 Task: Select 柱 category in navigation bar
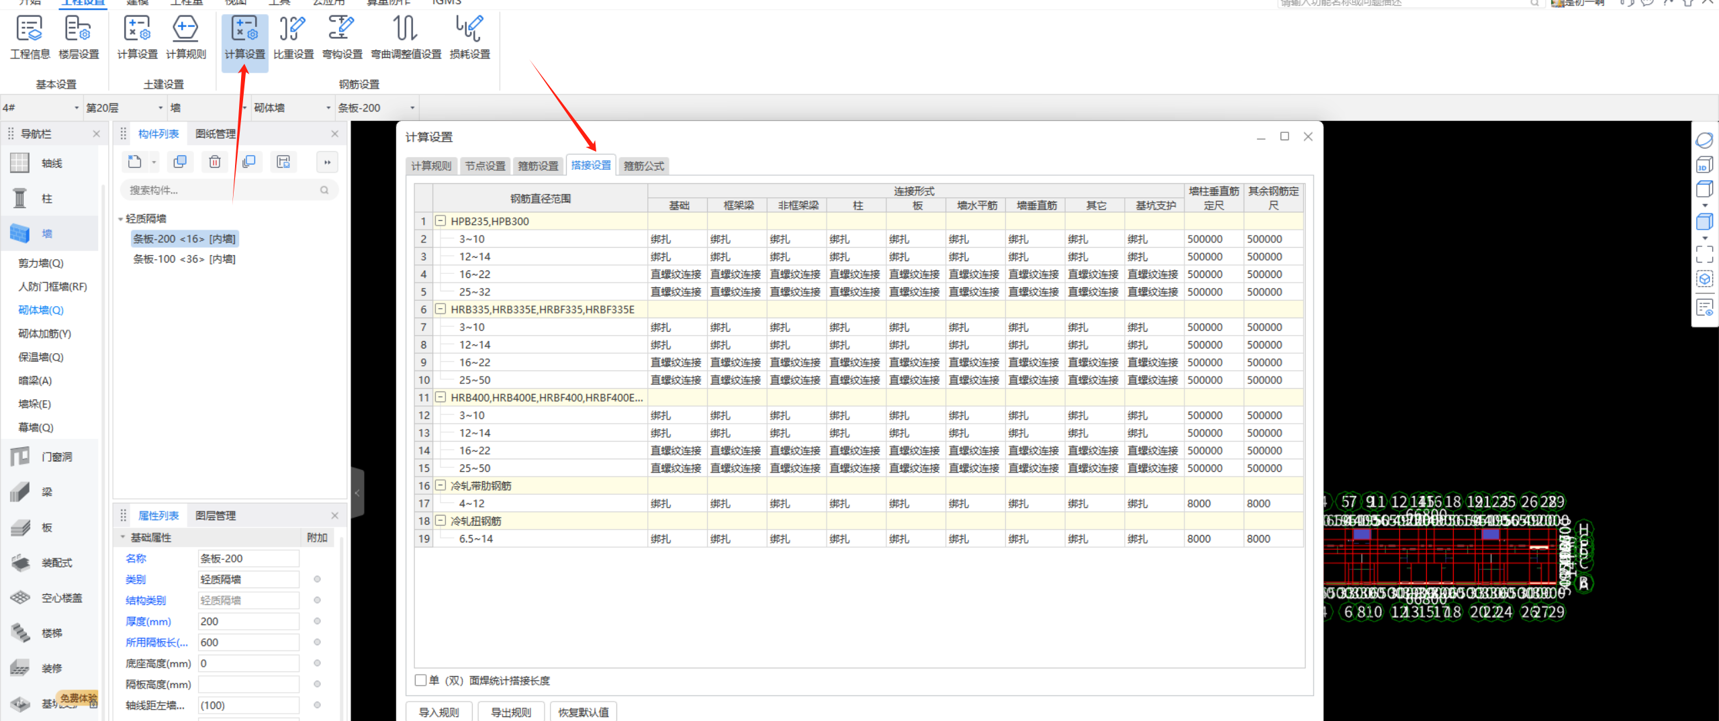50,199
